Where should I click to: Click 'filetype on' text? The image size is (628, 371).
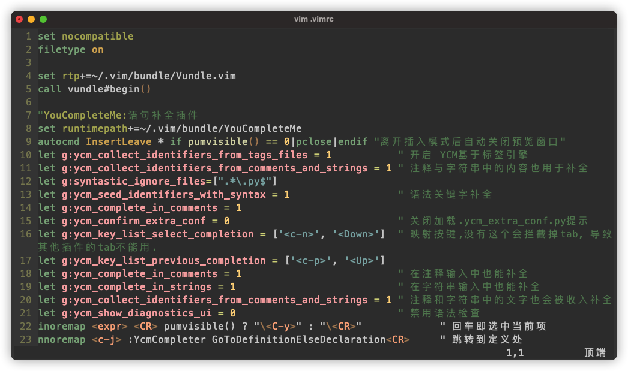[71, 49]
